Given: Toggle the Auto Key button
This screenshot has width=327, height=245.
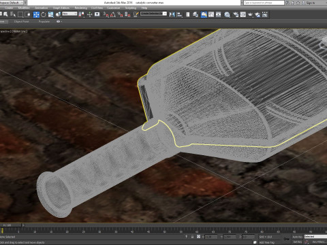Looking at the screenshot, I should pos(297,237).
